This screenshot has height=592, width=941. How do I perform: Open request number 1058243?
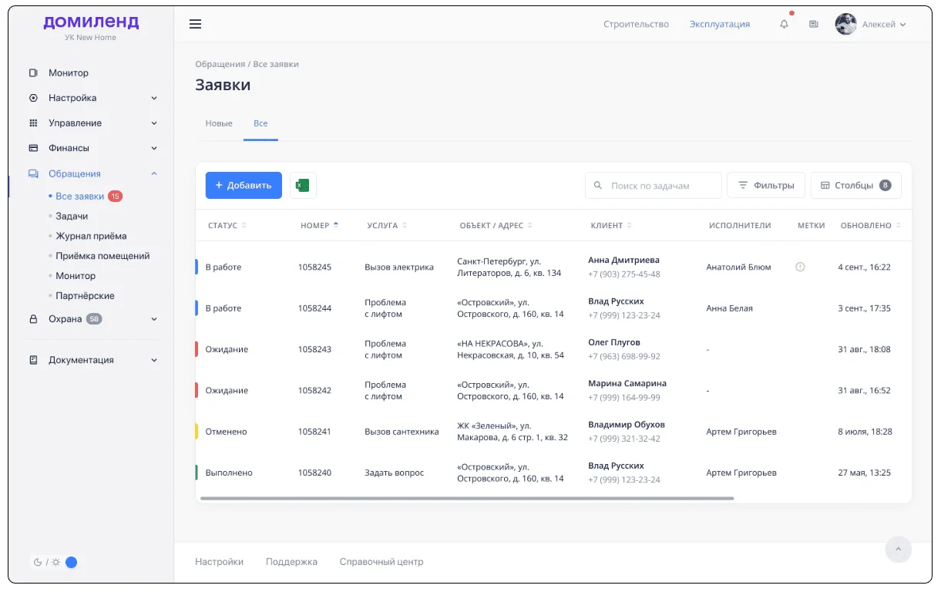pyautogui.click(x=314, y=349)
